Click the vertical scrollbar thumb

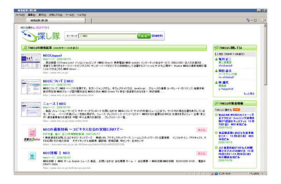265,56
